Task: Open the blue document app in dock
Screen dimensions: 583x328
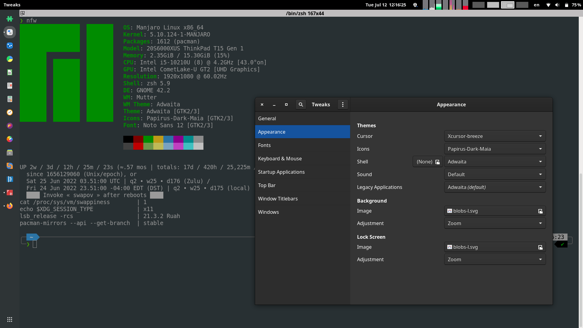Action: pos(10,179)
